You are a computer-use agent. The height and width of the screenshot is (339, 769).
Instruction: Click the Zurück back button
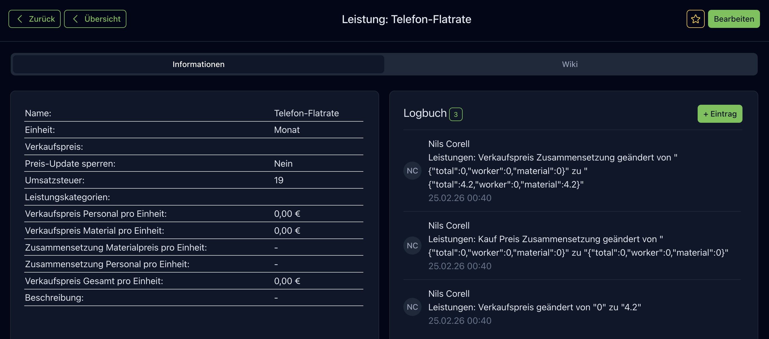34,19
